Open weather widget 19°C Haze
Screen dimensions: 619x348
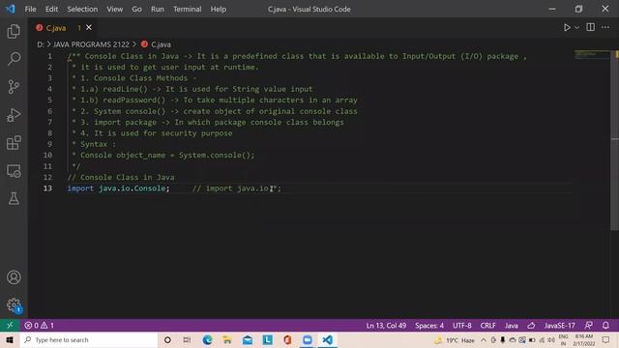[x=455, y=339]
